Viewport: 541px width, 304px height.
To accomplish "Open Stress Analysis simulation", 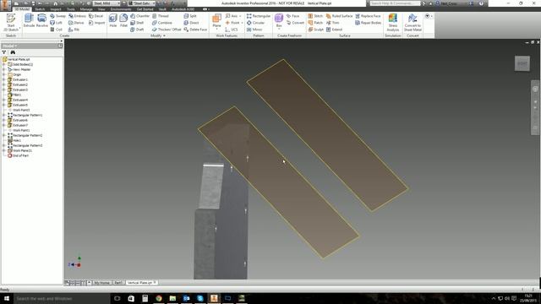I will pyautogui.click(x=392, y=23).
